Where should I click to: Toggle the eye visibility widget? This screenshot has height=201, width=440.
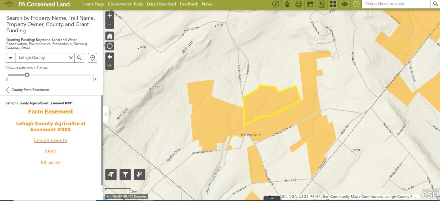pyautogui.click(x=344, y=4)
